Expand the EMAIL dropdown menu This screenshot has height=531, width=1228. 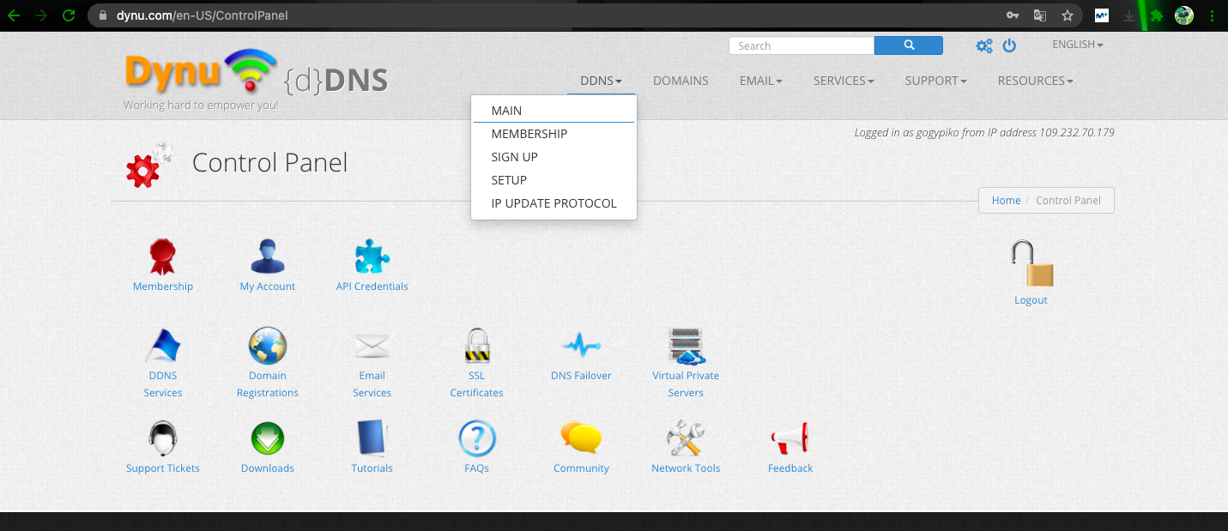point(760,81)
